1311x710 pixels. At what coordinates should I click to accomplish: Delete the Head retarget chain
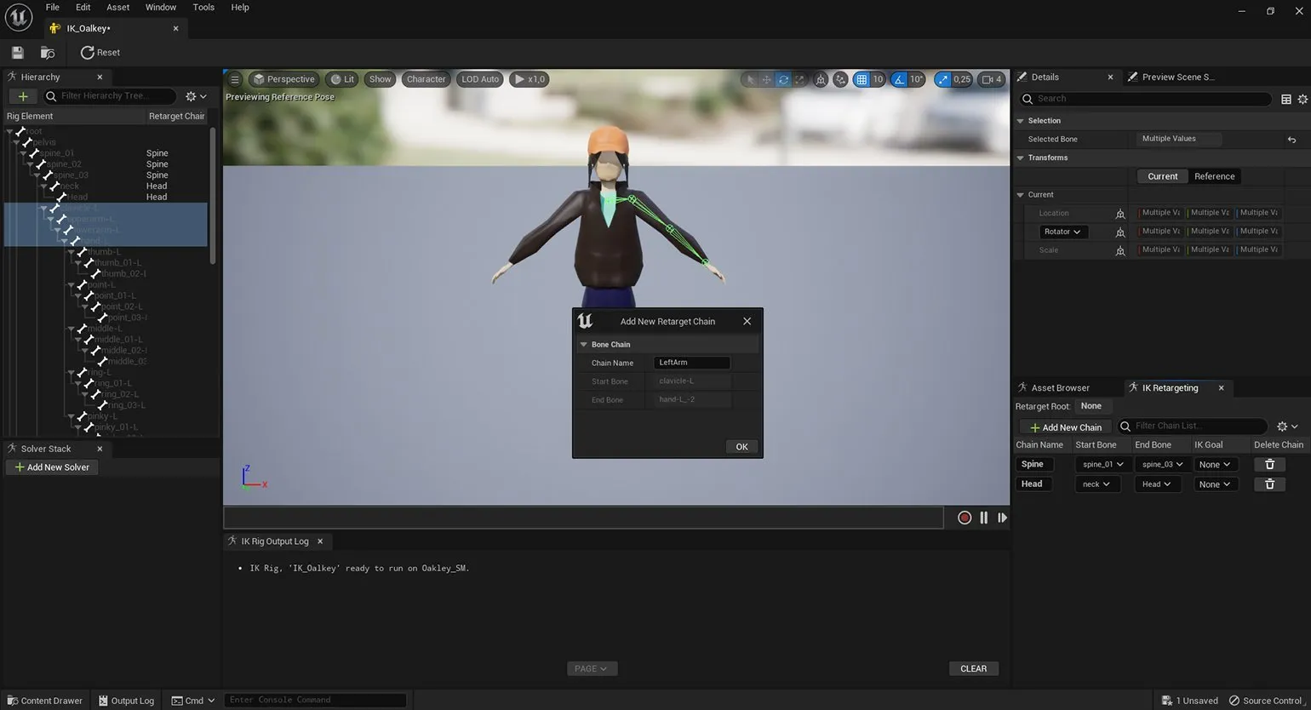pyautogui.click(x=1269, y=484)
